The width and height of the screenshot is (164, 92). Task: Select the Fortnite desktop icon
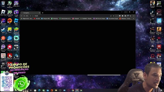click(159, 21)
